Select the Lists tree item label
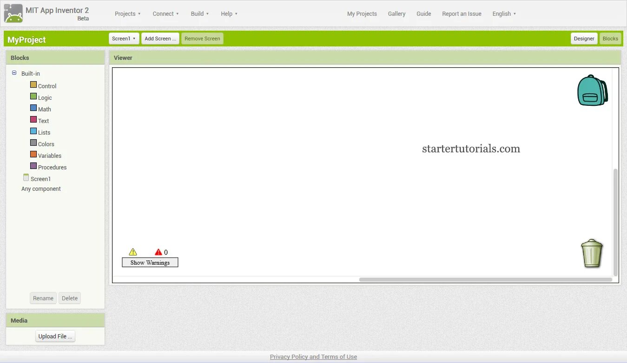The image size is (627, 363). pyautogui.click(x=44, y=132)
